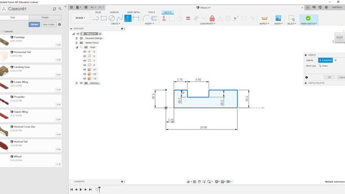
Task: Toggle visibility of X axis
Action: (85, 56)
